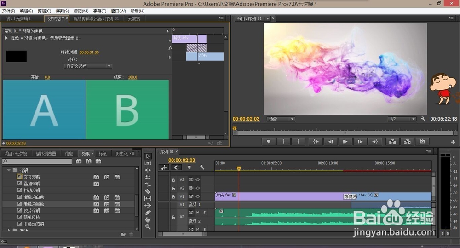460x248 pixels.
Task: Click the New Custom Bin icon
Action: 123,234
